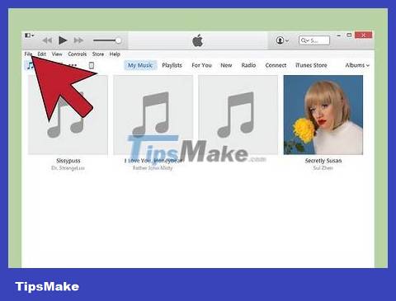Click the Secretly Susan album title
Image resolution: width=396 pixels, height=301 pixels.
click(x=323, y=161)
